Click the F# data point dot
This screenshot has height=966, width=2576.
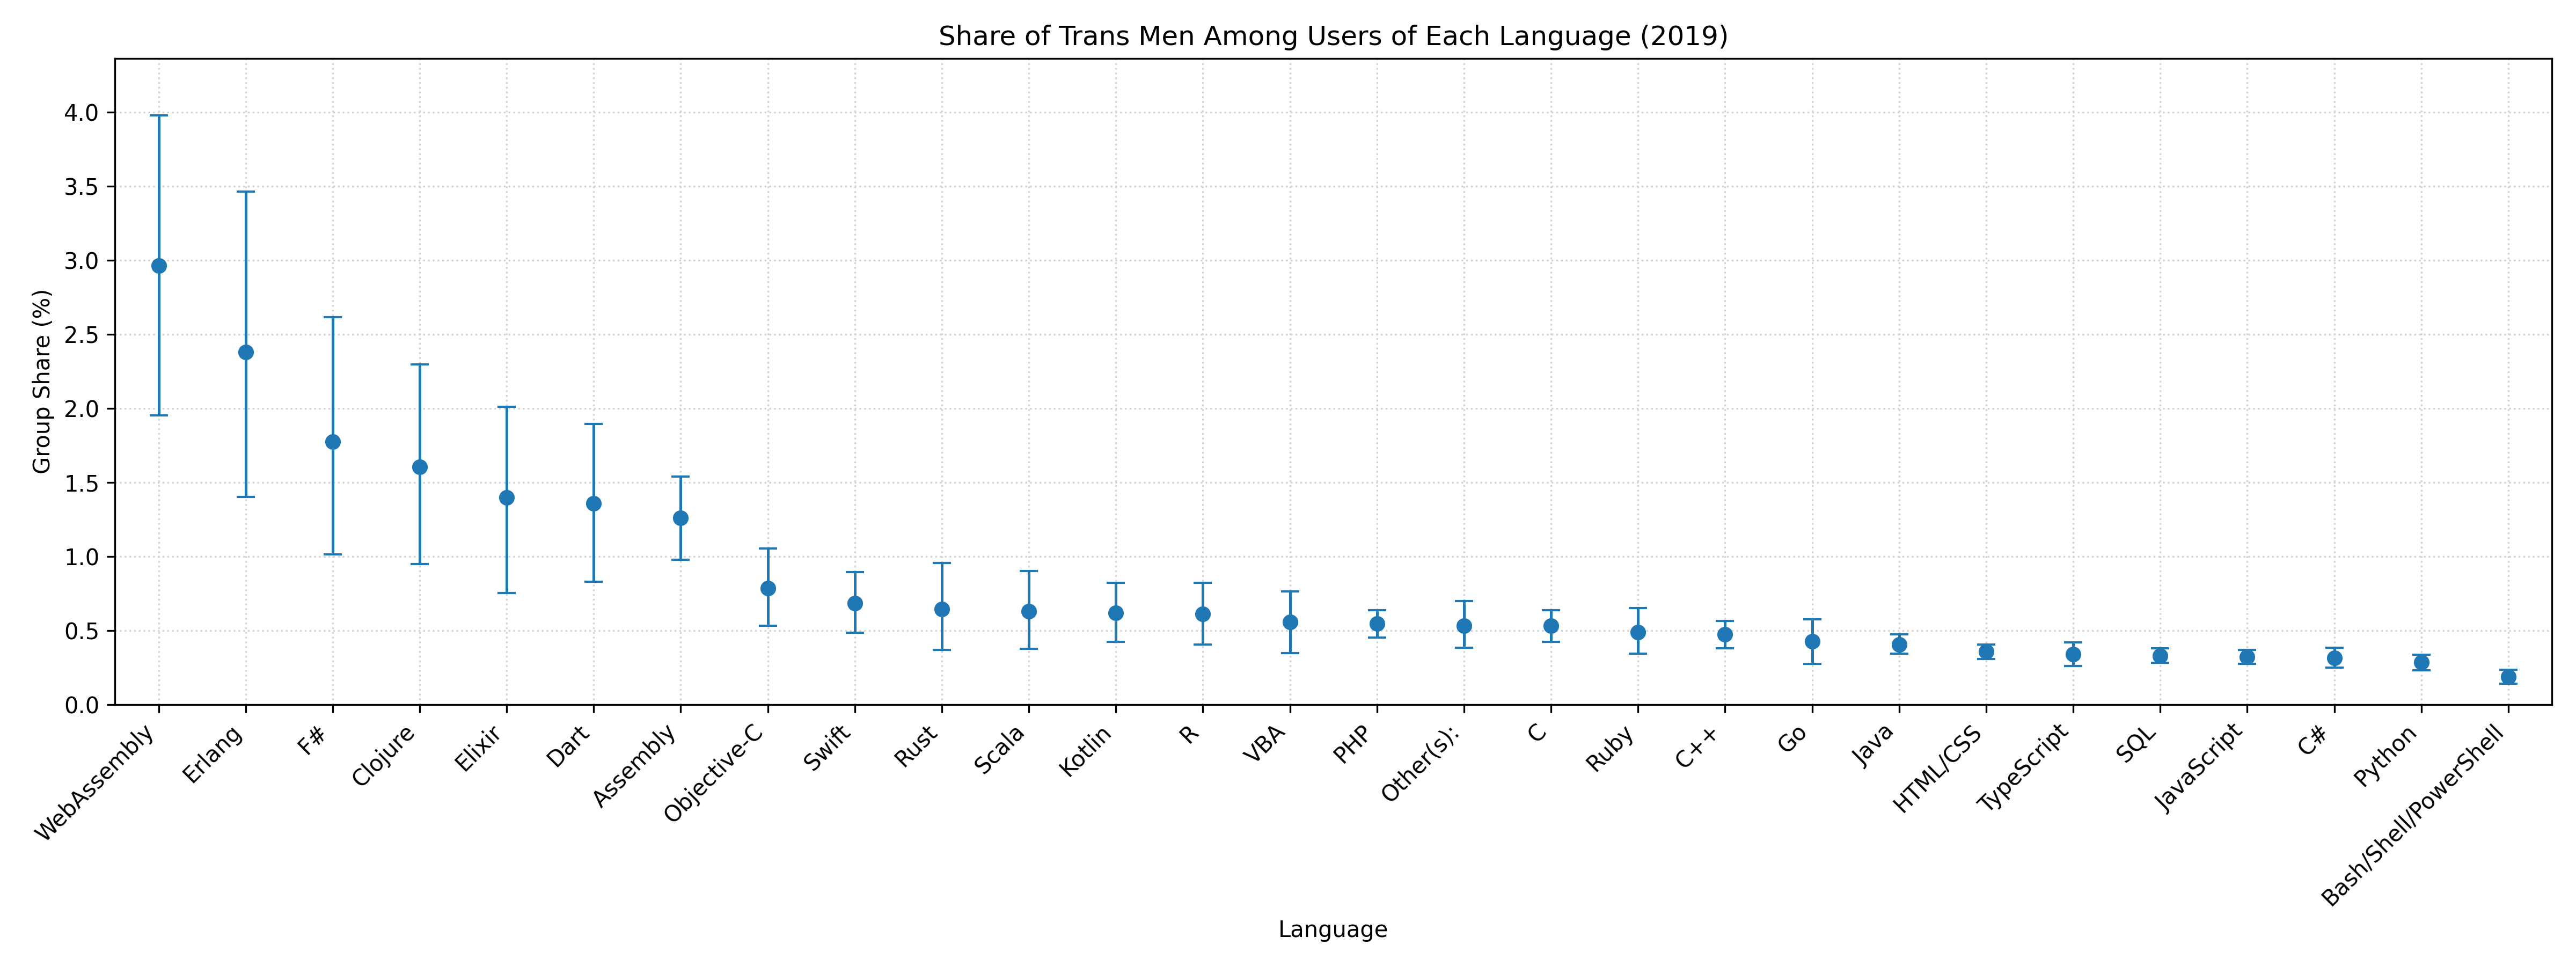pyautogui.click(x=333, y=442)
